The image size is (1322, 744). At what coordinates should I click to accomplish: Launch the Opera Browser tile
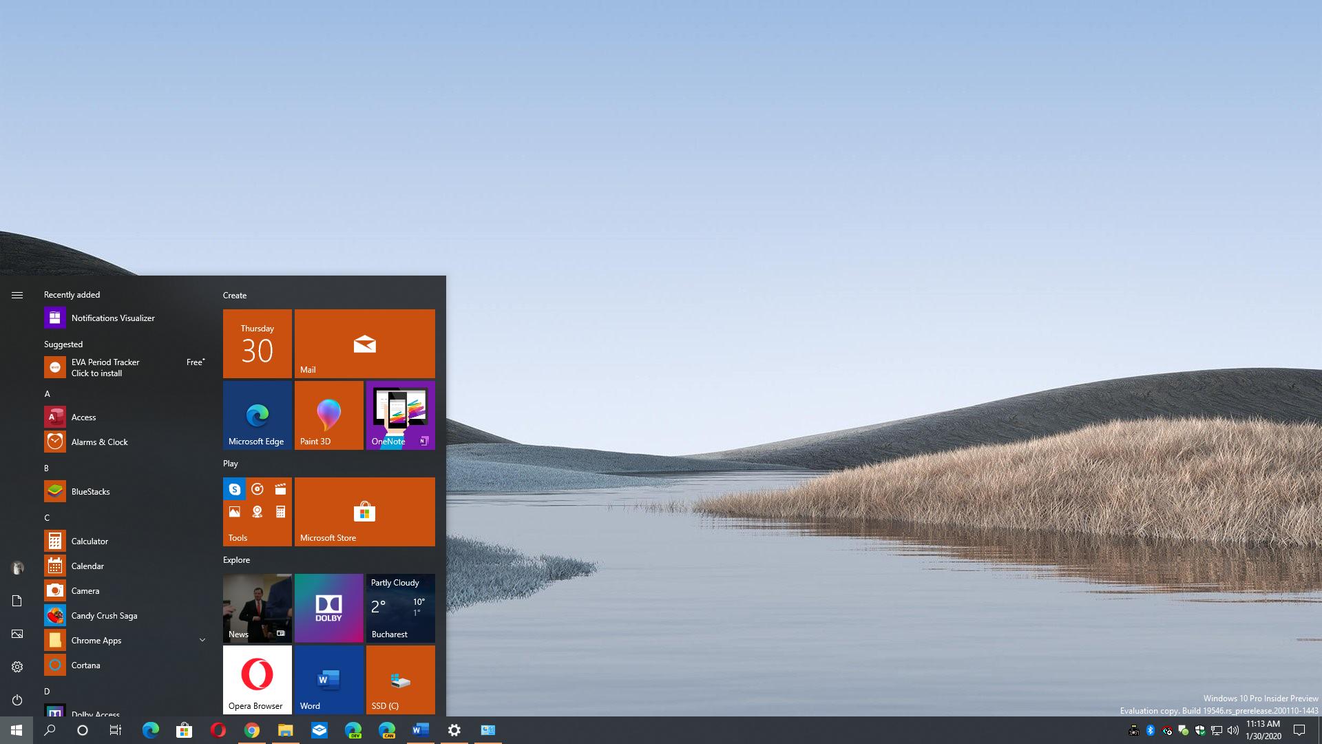(x=258, y=680)
